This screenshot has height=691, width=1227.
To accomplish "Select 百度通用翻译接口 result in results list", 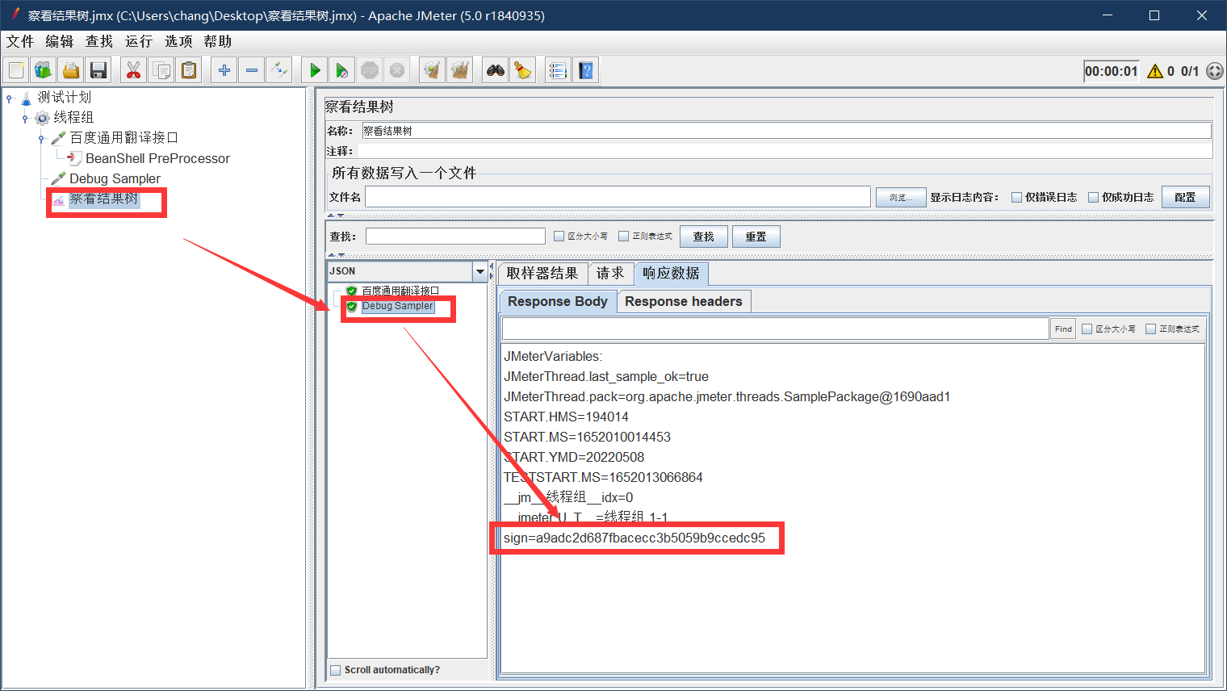I will 400,291.
